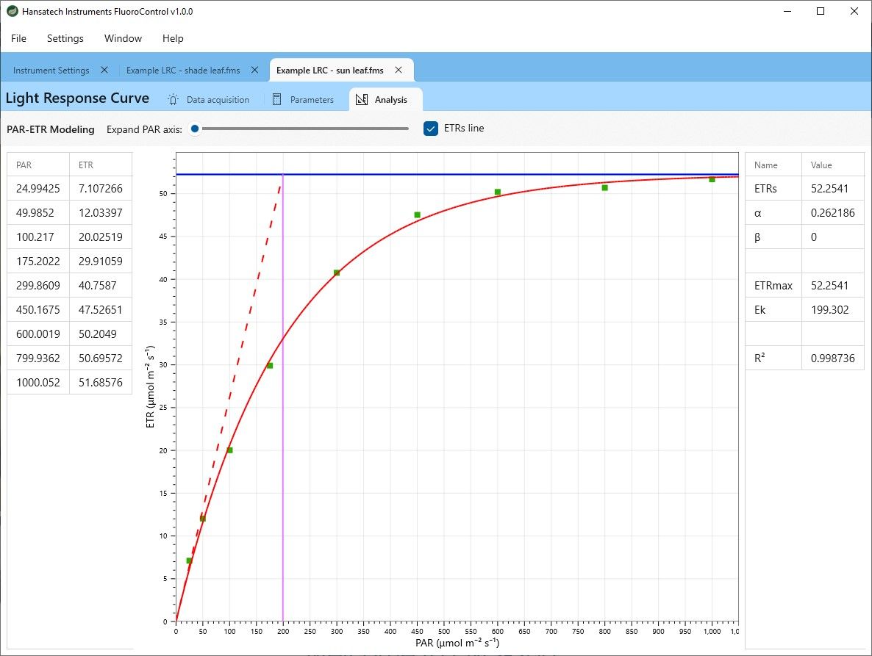Image resolution: width=872 pixels, height=656 pixels.
Task: Click the Analysis chart icon
Action: pyautogui.click(x=362, y=99)
